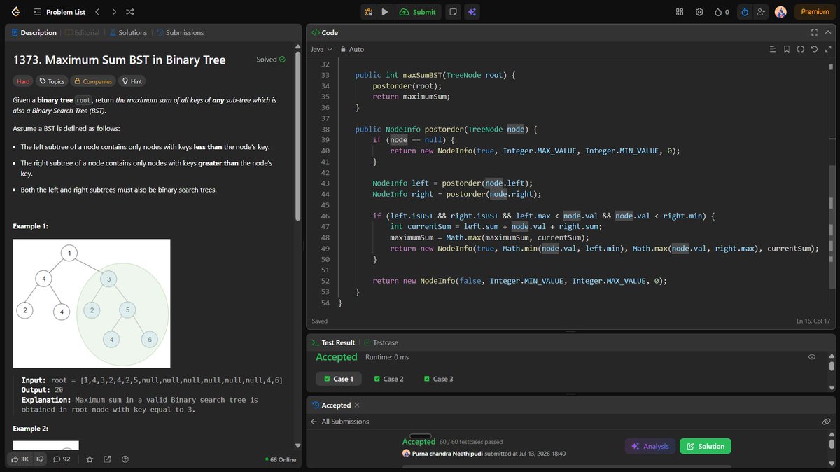
Task: Reveal the Hint
Action: pos(132,81)
